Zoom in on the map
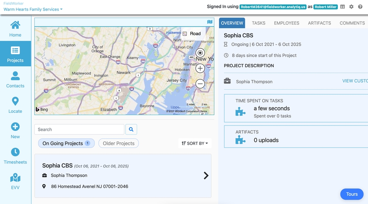Image resolution: width=368 pixels, height=204 pixels. (x=200, y=68)
